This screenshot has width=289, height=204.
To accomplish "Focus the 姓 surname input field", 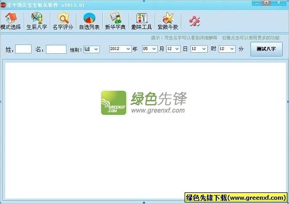I will click(23, 49).
